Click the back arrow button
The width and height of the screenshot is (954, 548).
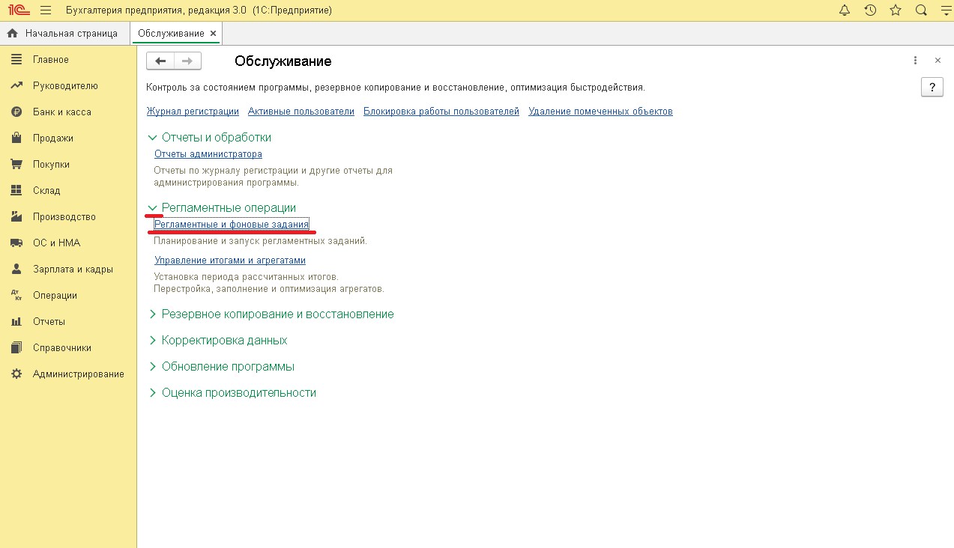click(x=160, y=61)
